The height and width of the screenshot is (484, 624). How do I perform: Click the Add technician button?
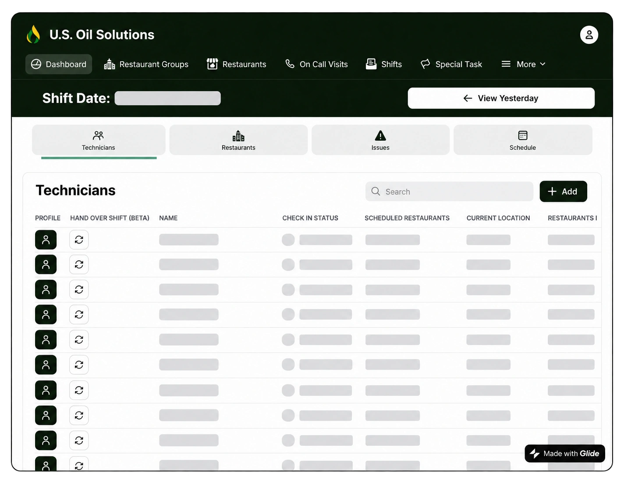click(x=563, y=191)
